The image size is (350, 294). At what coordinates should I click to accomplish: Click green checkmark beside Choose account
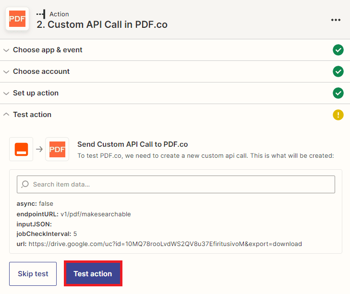point(338,71)
